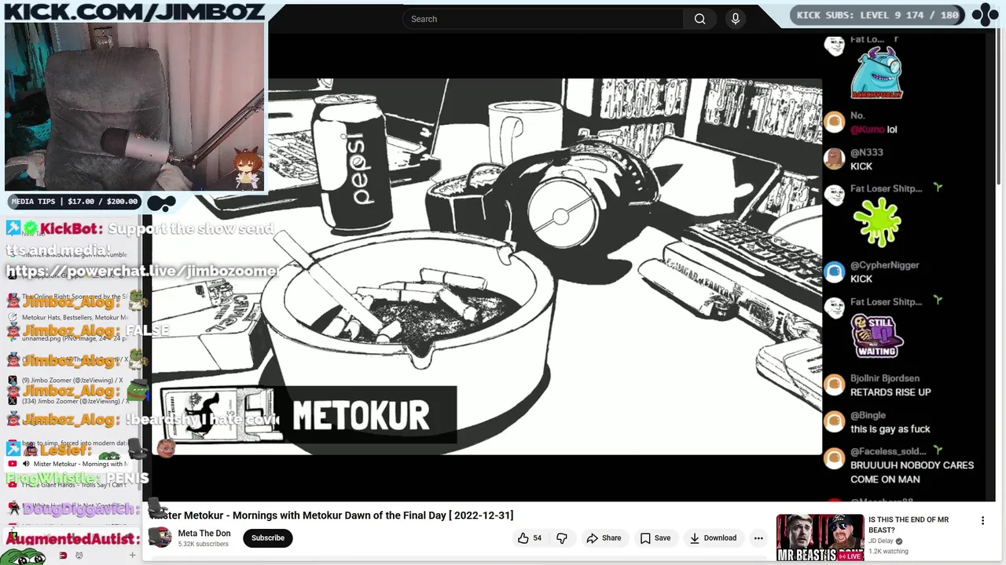Like the Mister Metokur video
Image resolution: width=1006 pixels, height=565 pixels.
pyautogui.click(x=530, y=538)
